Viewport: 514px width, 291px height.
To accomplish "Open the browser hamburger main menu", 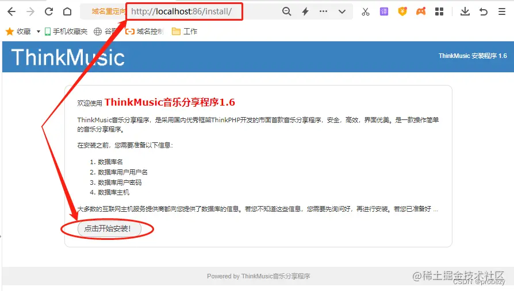I will 502,12.
